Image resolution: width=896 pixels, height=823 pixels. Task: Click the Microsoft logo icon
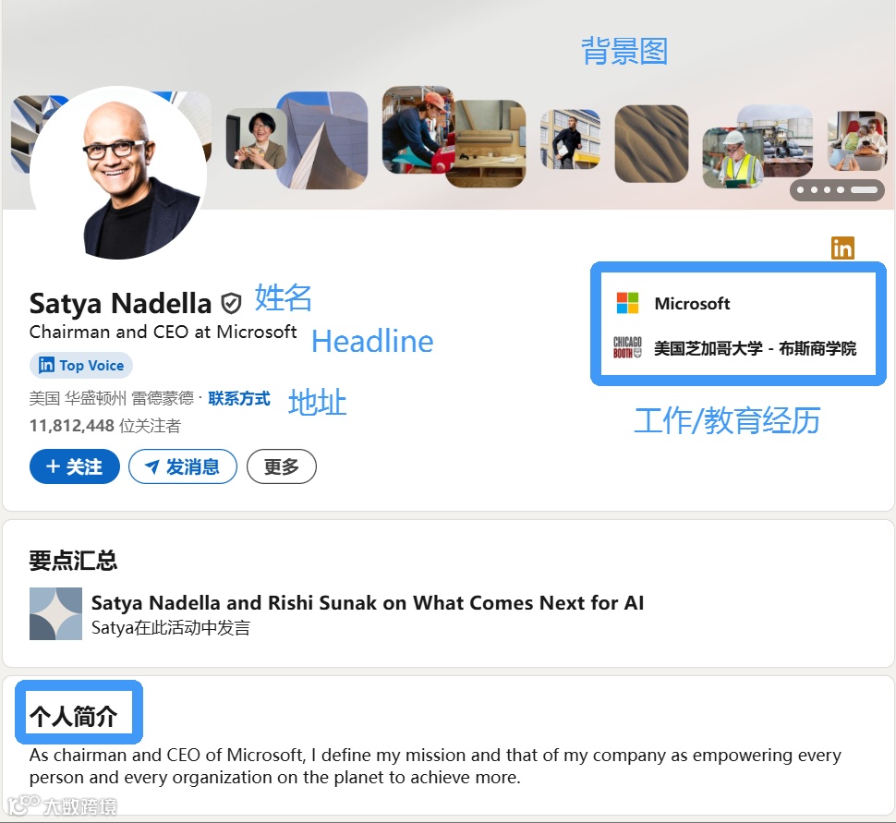pyautogui.click(x=627, y=303)
